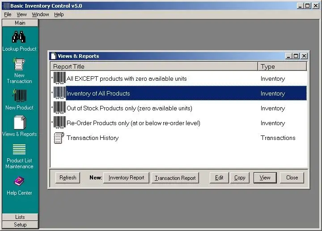322x231 pixels.
Task: Switch to the Lists sidebar tab
Action: (x=20, y=217)
